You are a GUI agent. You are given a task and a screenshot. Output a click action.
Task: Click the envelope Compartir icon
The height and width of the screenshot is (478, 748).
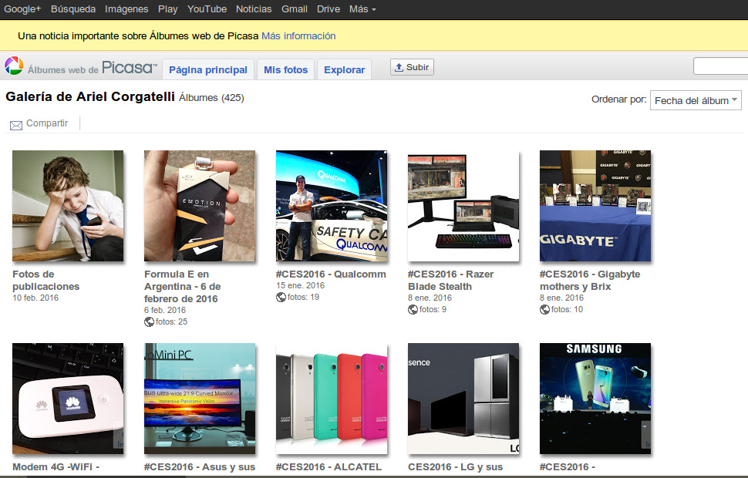coord(15,124)
